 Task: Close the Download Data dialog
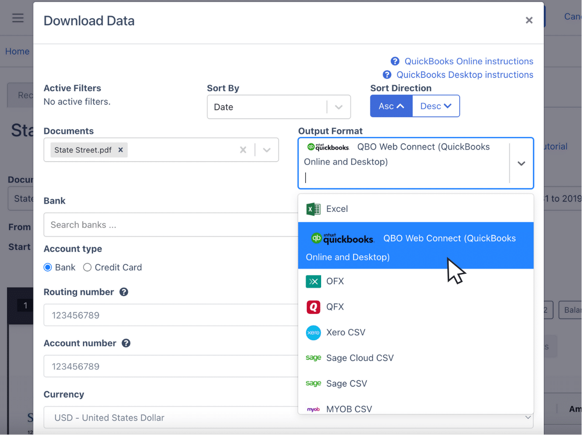(529, 20)
